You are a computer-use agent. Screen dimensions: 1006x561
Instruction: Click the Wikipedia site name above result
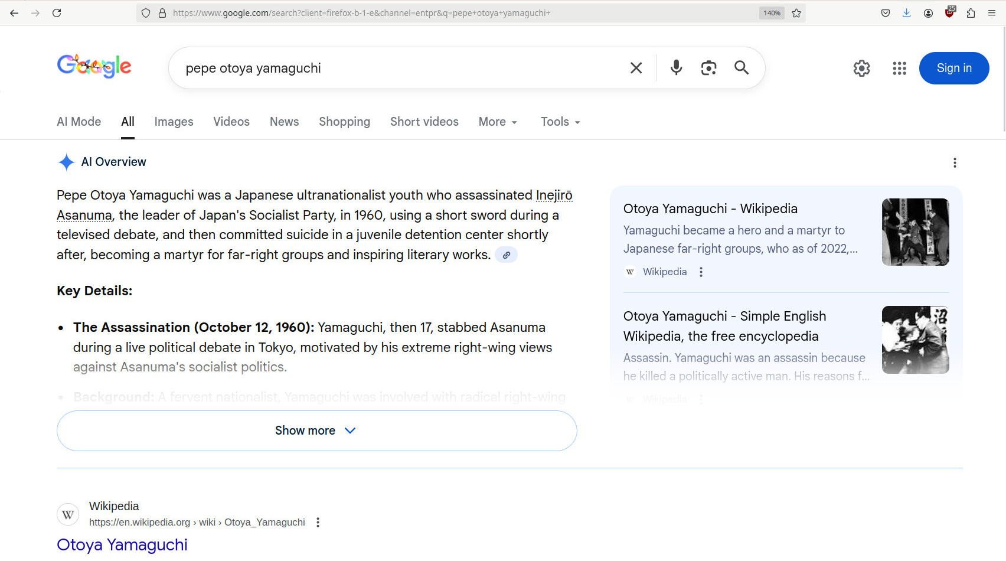coord(114,506)
